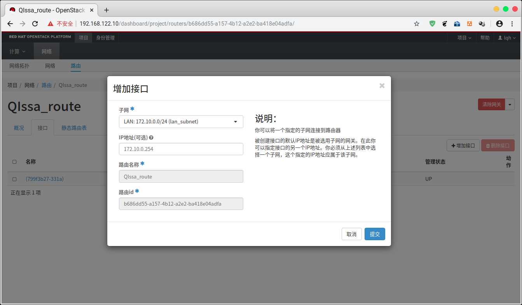Check the box for row 799f3b27-331a
The height and width of the screenshot is (305, 522).
tap(14, 179)
